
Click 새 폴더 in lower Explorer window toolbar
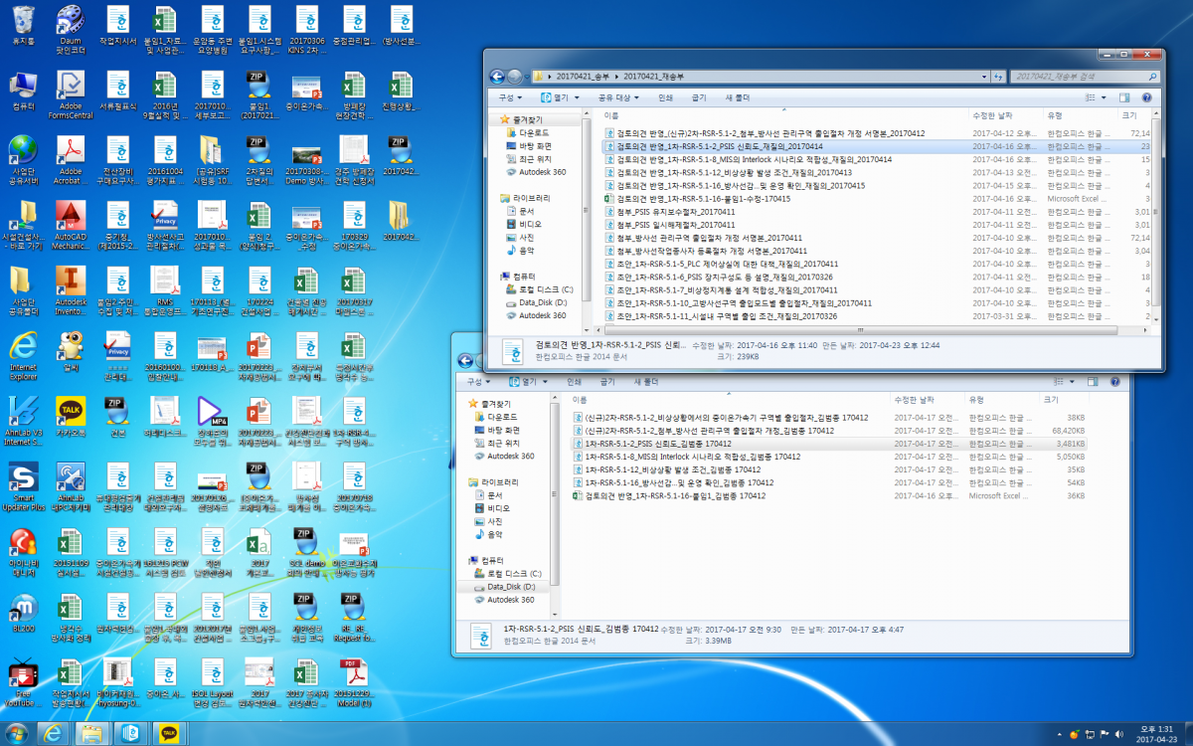tap(644, 381)
